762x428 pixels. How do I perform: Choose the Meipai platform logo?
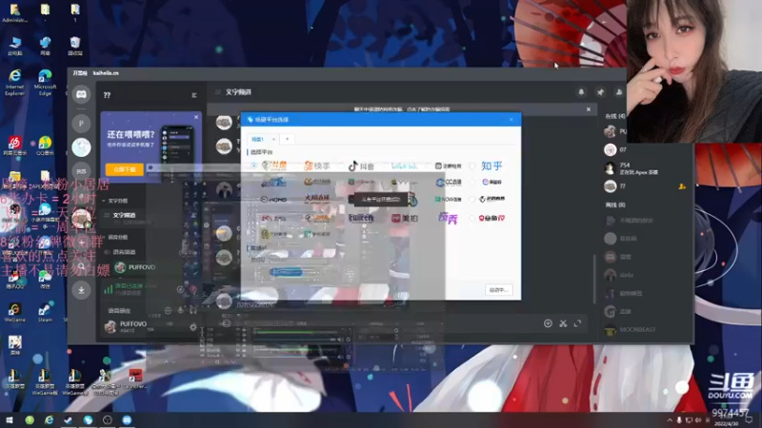(405, 219)
